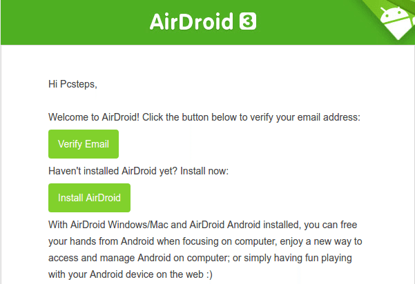This screenshot has height=284, width=415.
Task: Click the last line with your Android device
Action: 131,274
